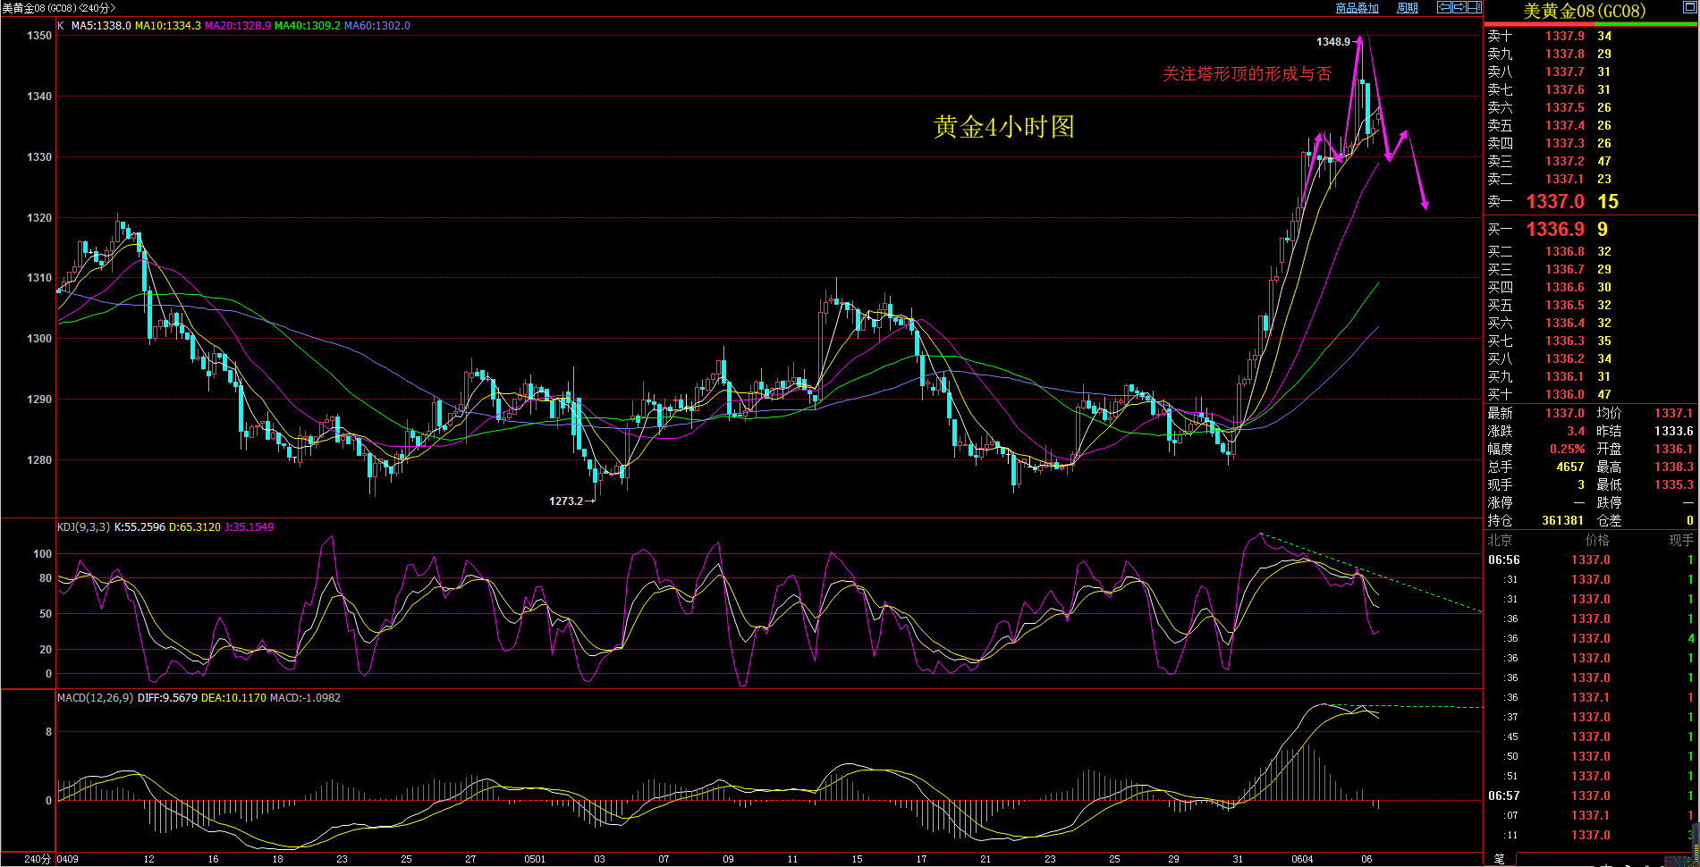Open the 周期 period selector
This screenshot has height=867, width=1700.
click(x=1408, y=8)
